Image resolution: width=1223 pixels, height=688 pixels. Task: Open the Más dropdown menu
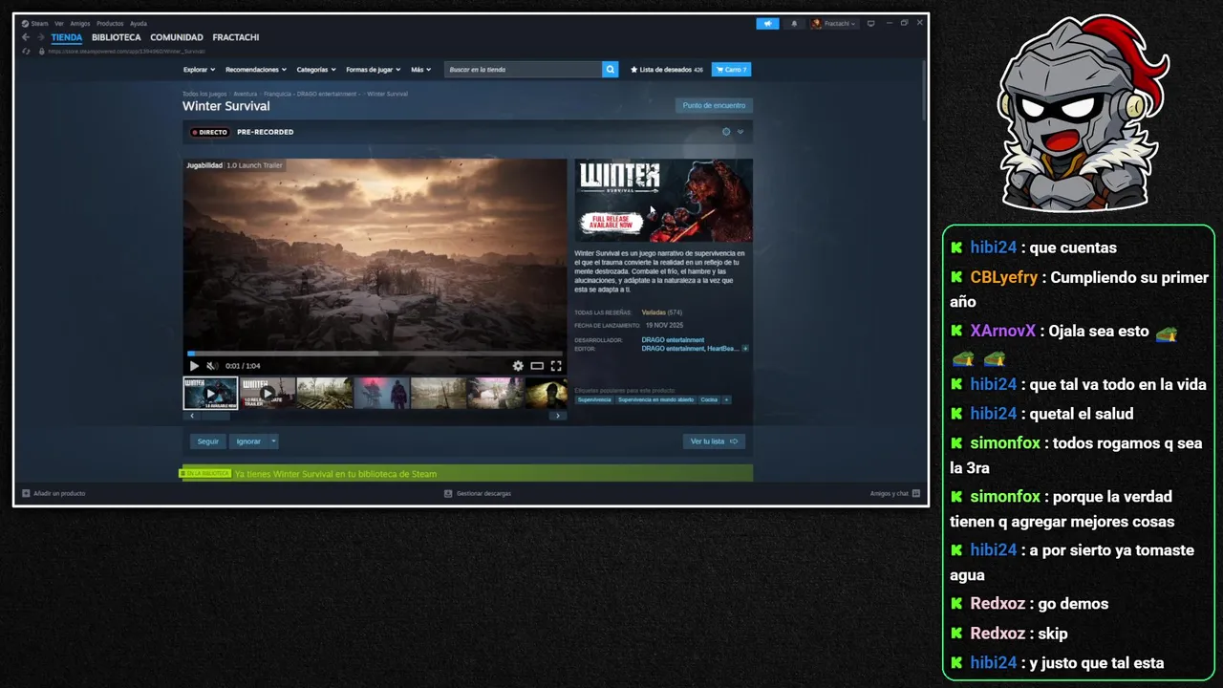click(x=421, y=70)
